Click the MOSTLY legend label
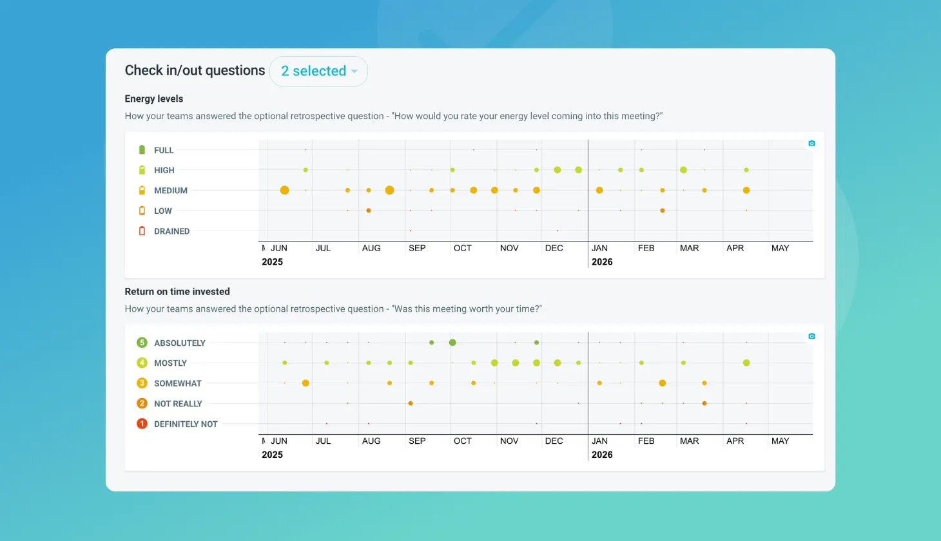This screenshot has width=941, height=541. tap(171, 363)
